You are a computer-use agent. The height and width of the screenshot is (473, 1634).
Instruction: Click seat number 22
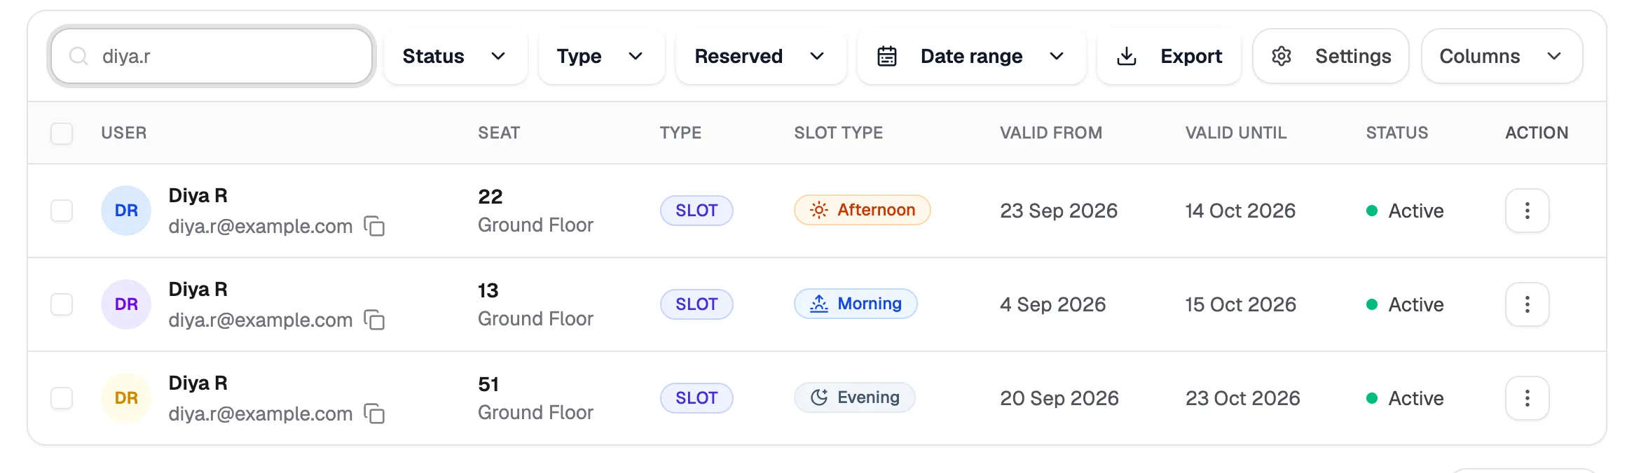tap(490, 197)
